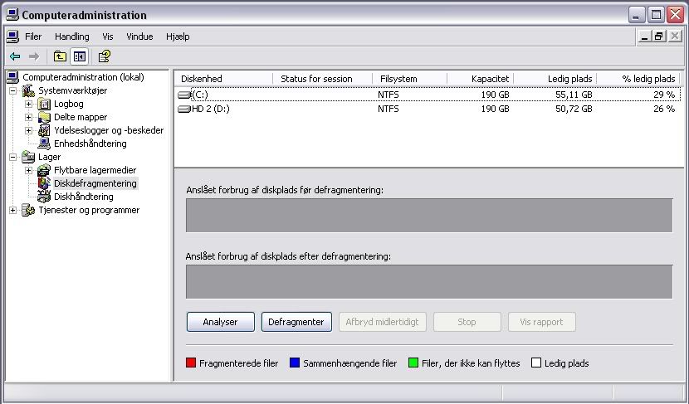
Task: Click the Vis rapport button
Action: tap(542, 322)
